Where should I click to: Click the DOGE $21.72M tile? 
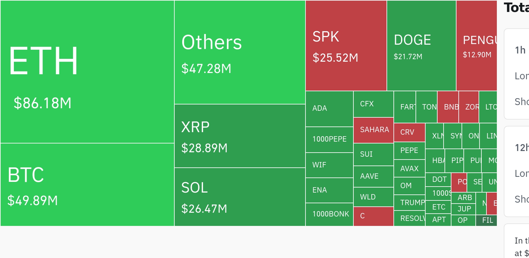(421, 46)
